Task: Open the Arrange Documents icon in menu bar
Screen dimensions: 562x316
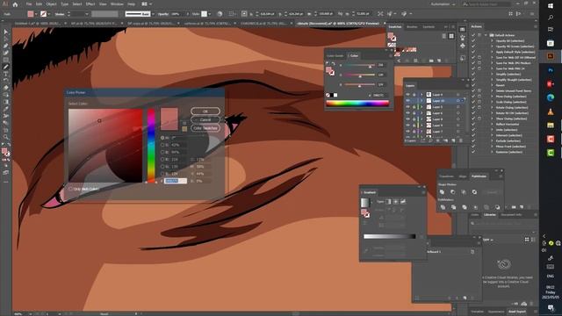Action: click(144, 4)
